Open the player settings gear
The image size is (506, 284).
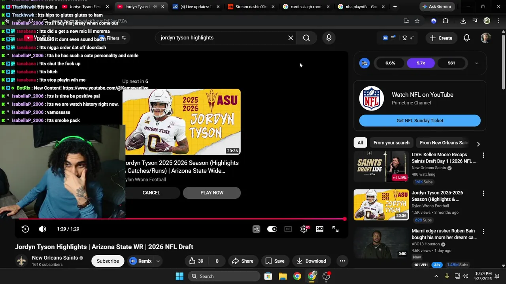tap(304, 229)
